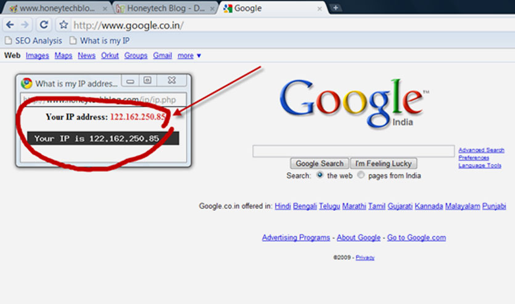The width and height of the screenshot is (515, 304).
Task: Open the About Google link
Action: point(358,237)
